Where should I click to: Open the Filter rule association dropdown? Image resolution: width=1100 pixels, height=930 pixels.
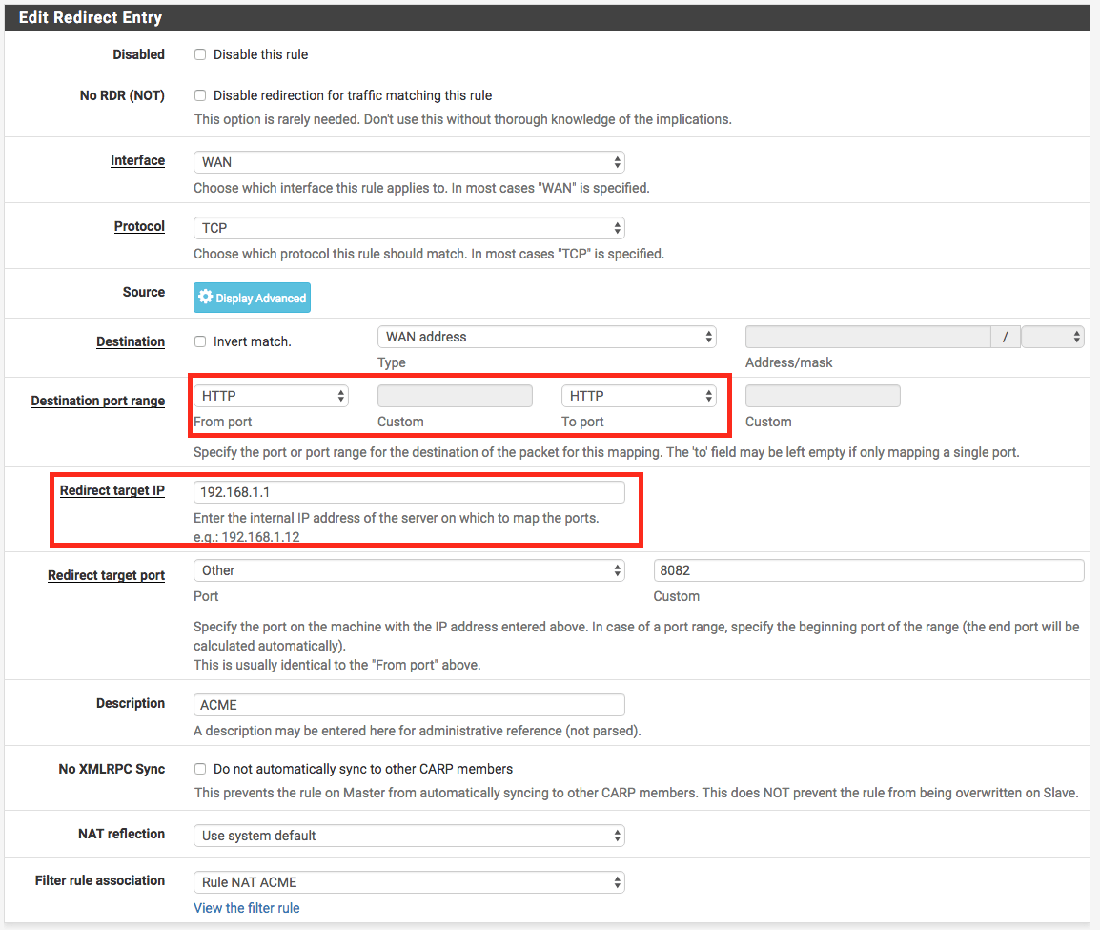tap(409, 882)
